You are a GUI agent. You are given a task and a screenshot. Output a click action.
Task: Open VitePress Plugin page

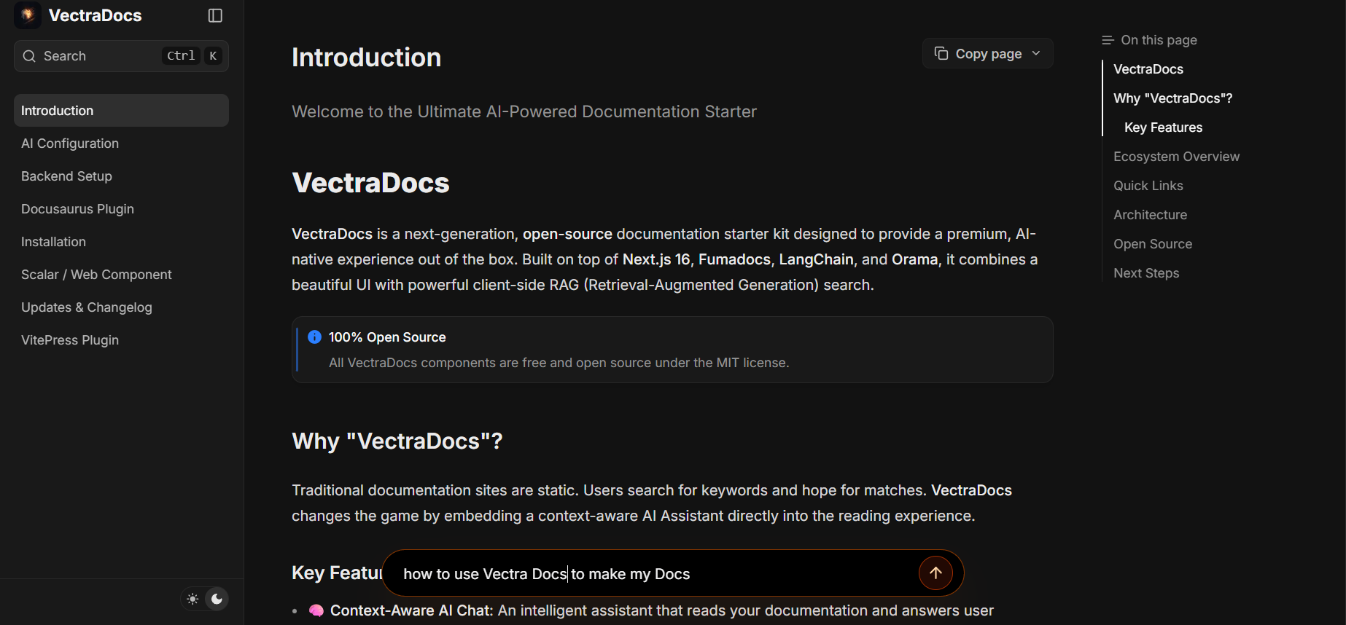click(121, 339)
